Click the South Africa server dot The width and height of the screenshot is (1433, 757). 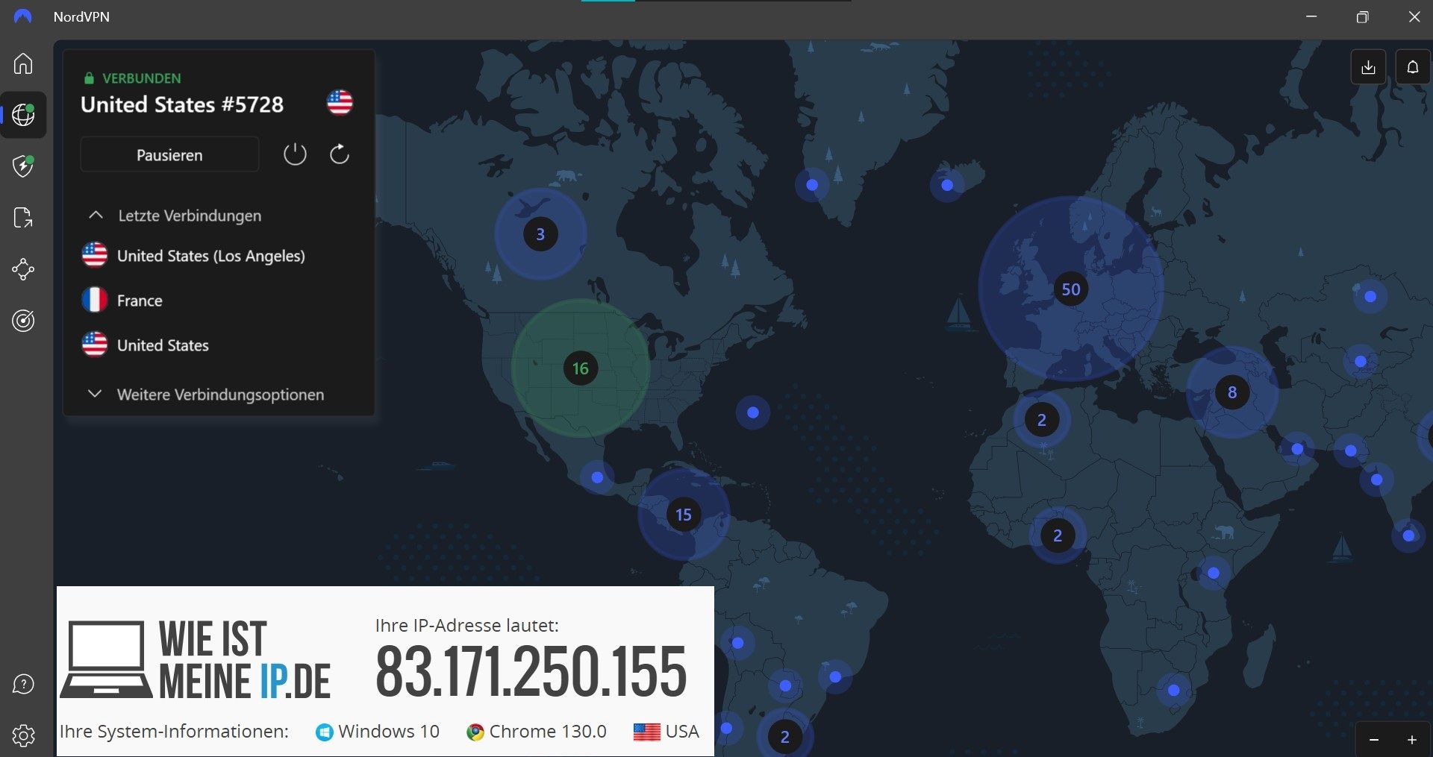click(1174, 690)
